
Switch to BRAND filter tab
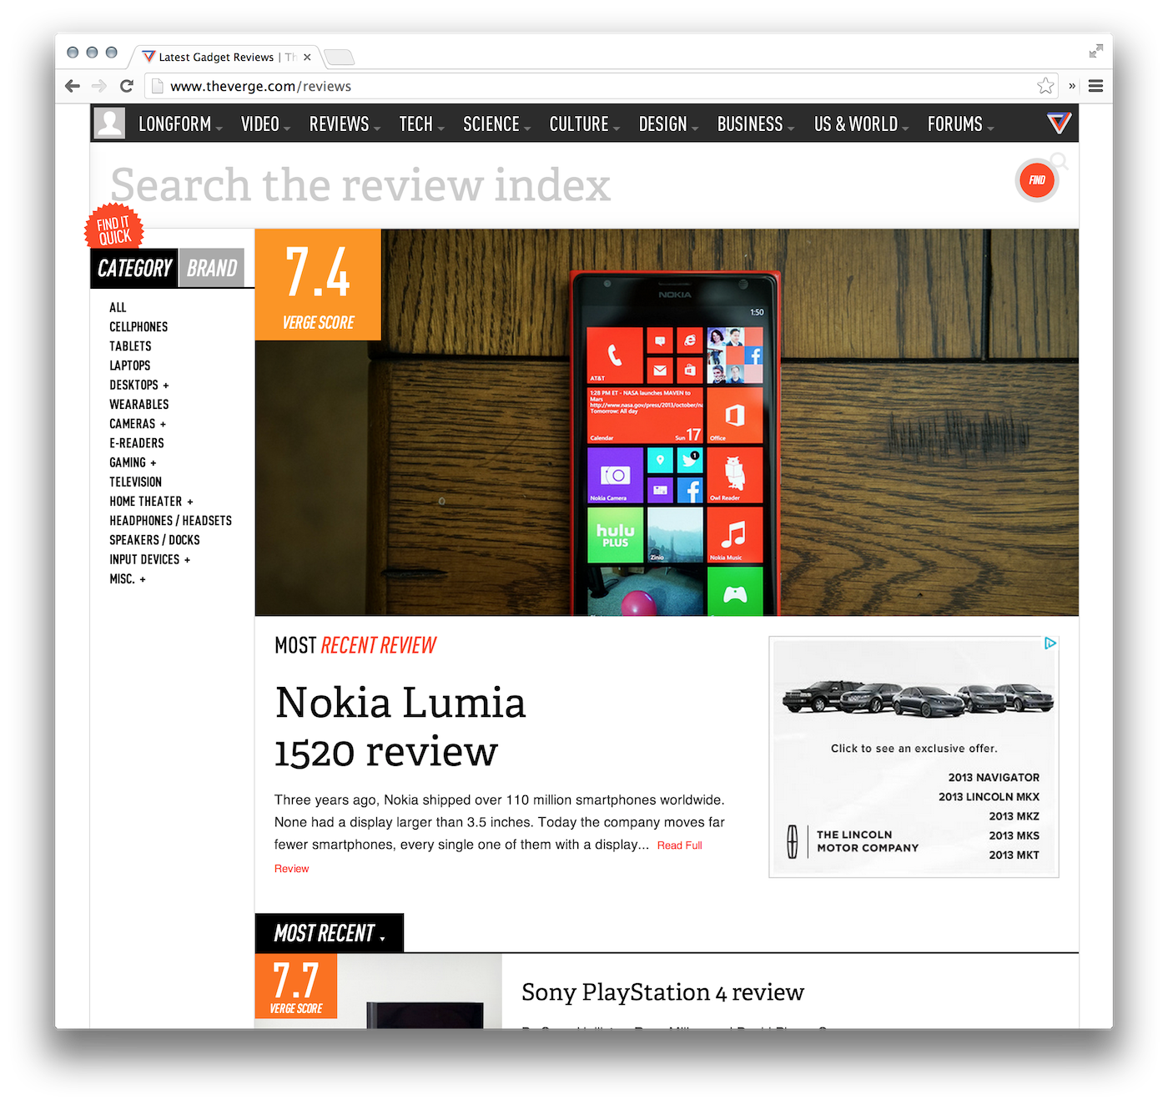pyautogui.click(x=212, y=268)
